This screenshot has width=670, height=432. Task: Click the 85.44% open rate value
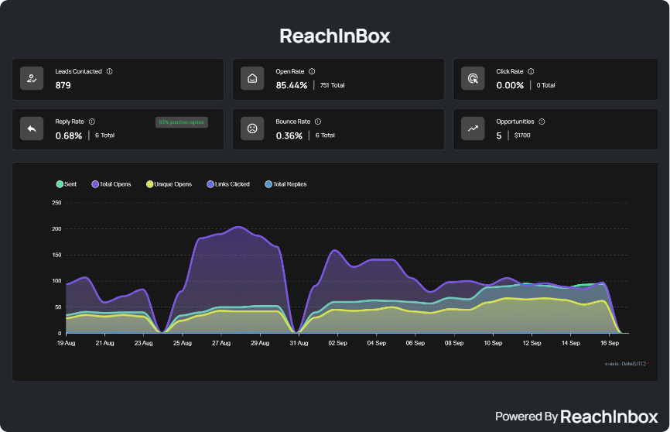click(292, 85)
